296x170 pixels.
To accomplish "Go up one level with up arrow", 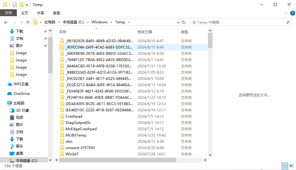I will pos(28,22).
